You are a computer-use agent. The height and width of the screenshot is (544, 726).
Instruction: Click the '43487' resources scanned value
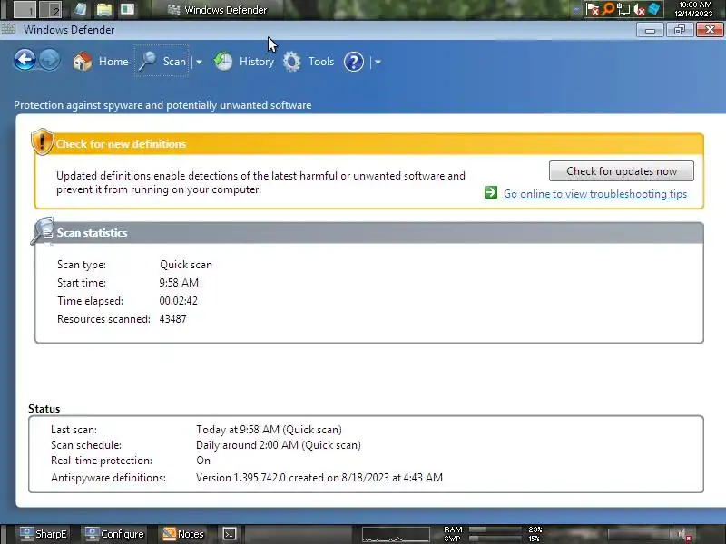172,319
